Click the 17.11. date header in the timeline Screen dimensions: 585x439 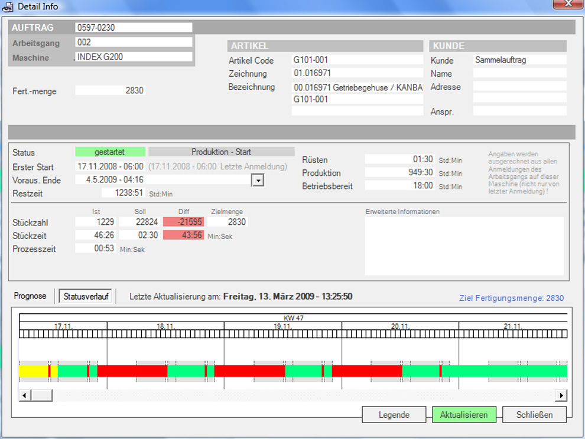click(63, 326)
